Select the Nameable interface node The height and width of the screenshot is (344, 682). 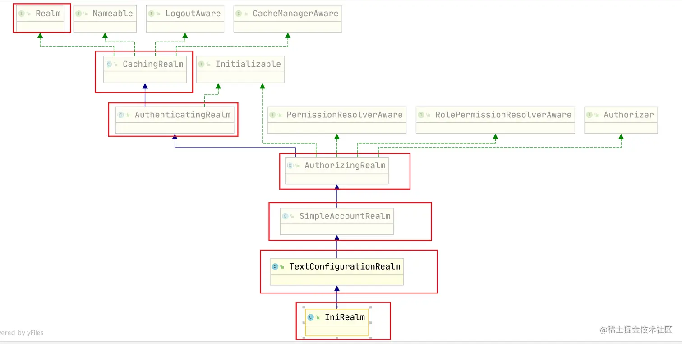pyautogui.click(x=105, y=19)
